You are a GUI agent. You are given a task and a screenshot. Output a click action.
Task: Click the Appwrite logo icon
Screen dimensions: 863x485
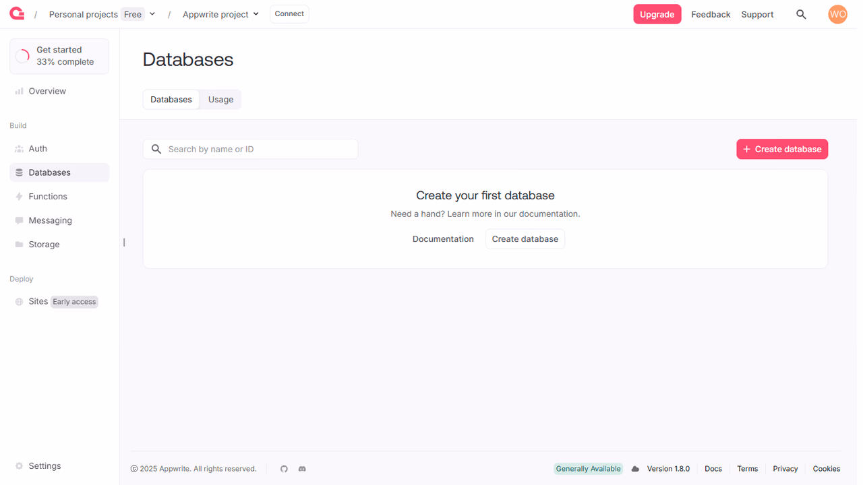click(x=17, y=13)
